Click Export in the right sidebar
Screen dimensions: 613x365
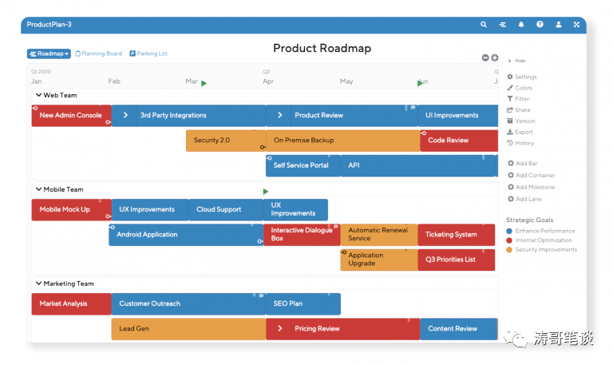(x=523, y=132)
